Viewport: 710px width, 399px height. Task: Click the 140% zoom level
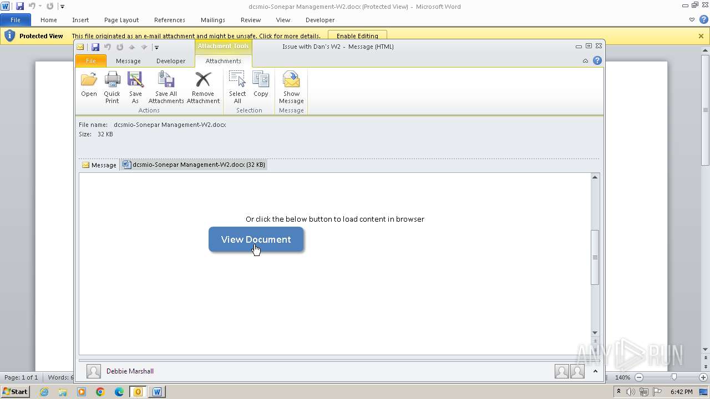(x=622, y=377)
